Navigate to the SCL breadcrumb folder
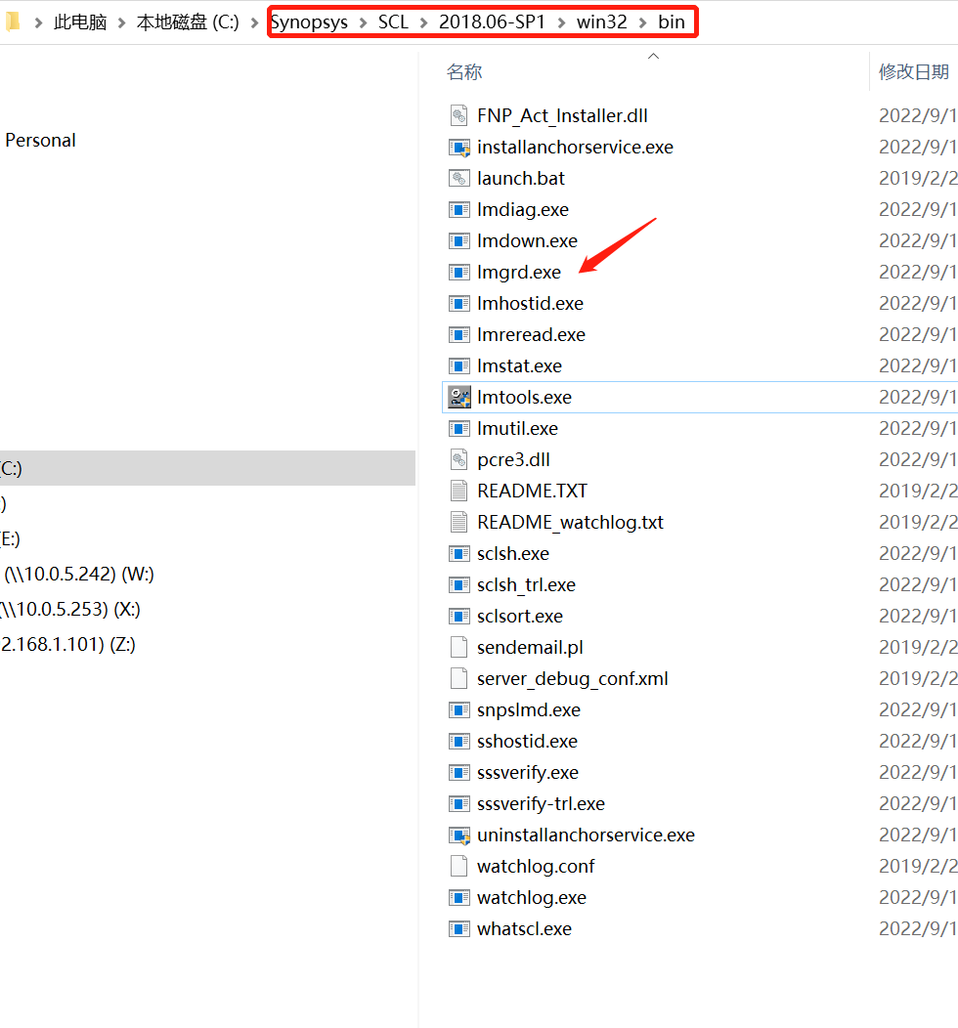Viewport: 958px width, 1028px height. point(393,22)
